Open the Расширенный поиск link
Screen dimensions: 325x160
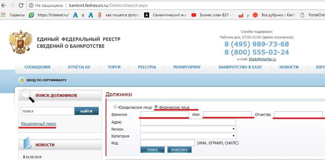pyautogui.click(x=39, y=124)
